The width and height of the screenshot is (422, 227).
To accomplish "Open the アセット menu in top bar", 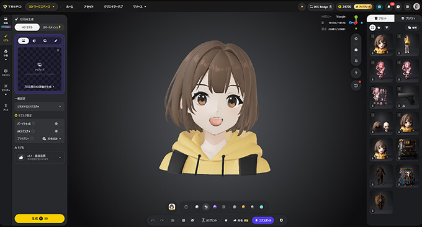I will click(88, 7).
